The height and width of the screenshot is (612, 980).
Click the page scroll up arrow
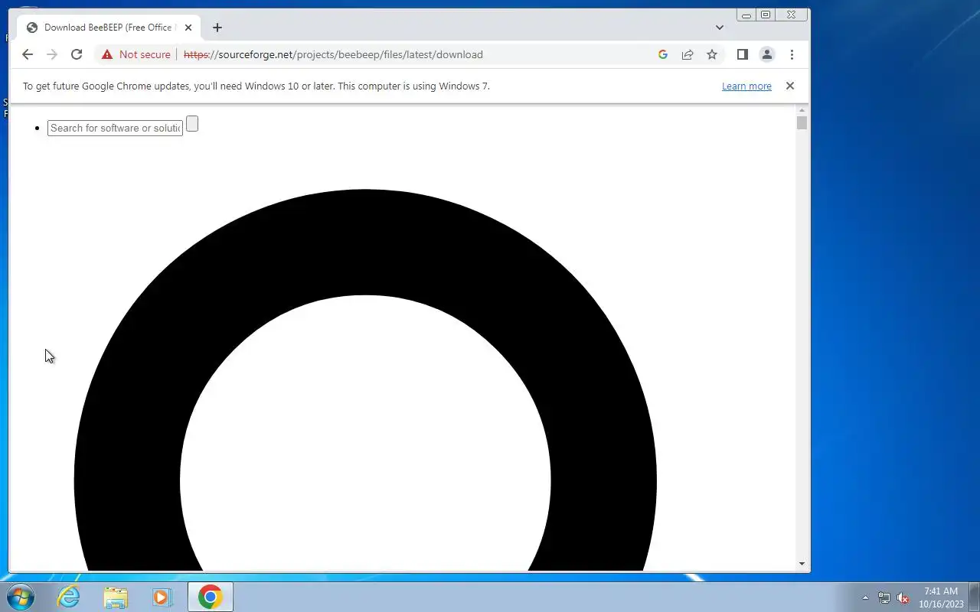point(802,110)
